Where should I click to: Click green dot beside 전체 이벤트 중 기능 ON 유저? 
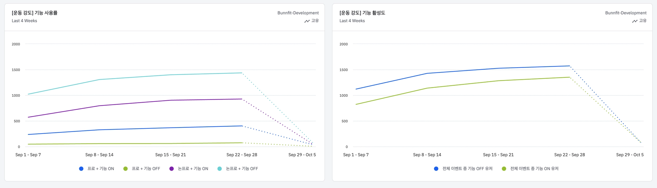click(x=504, y=169)
